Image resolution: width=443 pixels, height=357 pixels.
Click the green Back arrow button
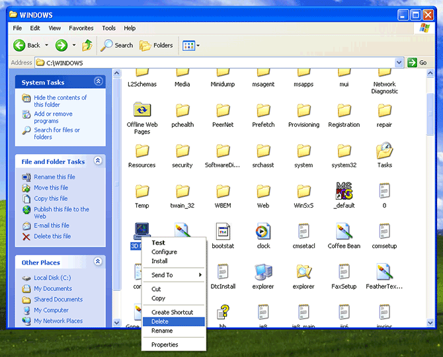point(19,45)
